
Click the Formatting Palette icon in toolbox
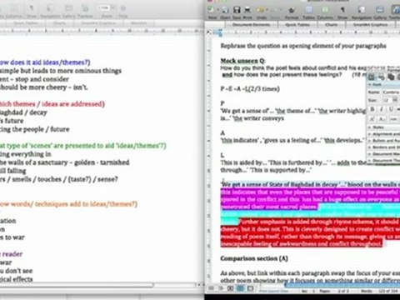[x=372, y=77]
